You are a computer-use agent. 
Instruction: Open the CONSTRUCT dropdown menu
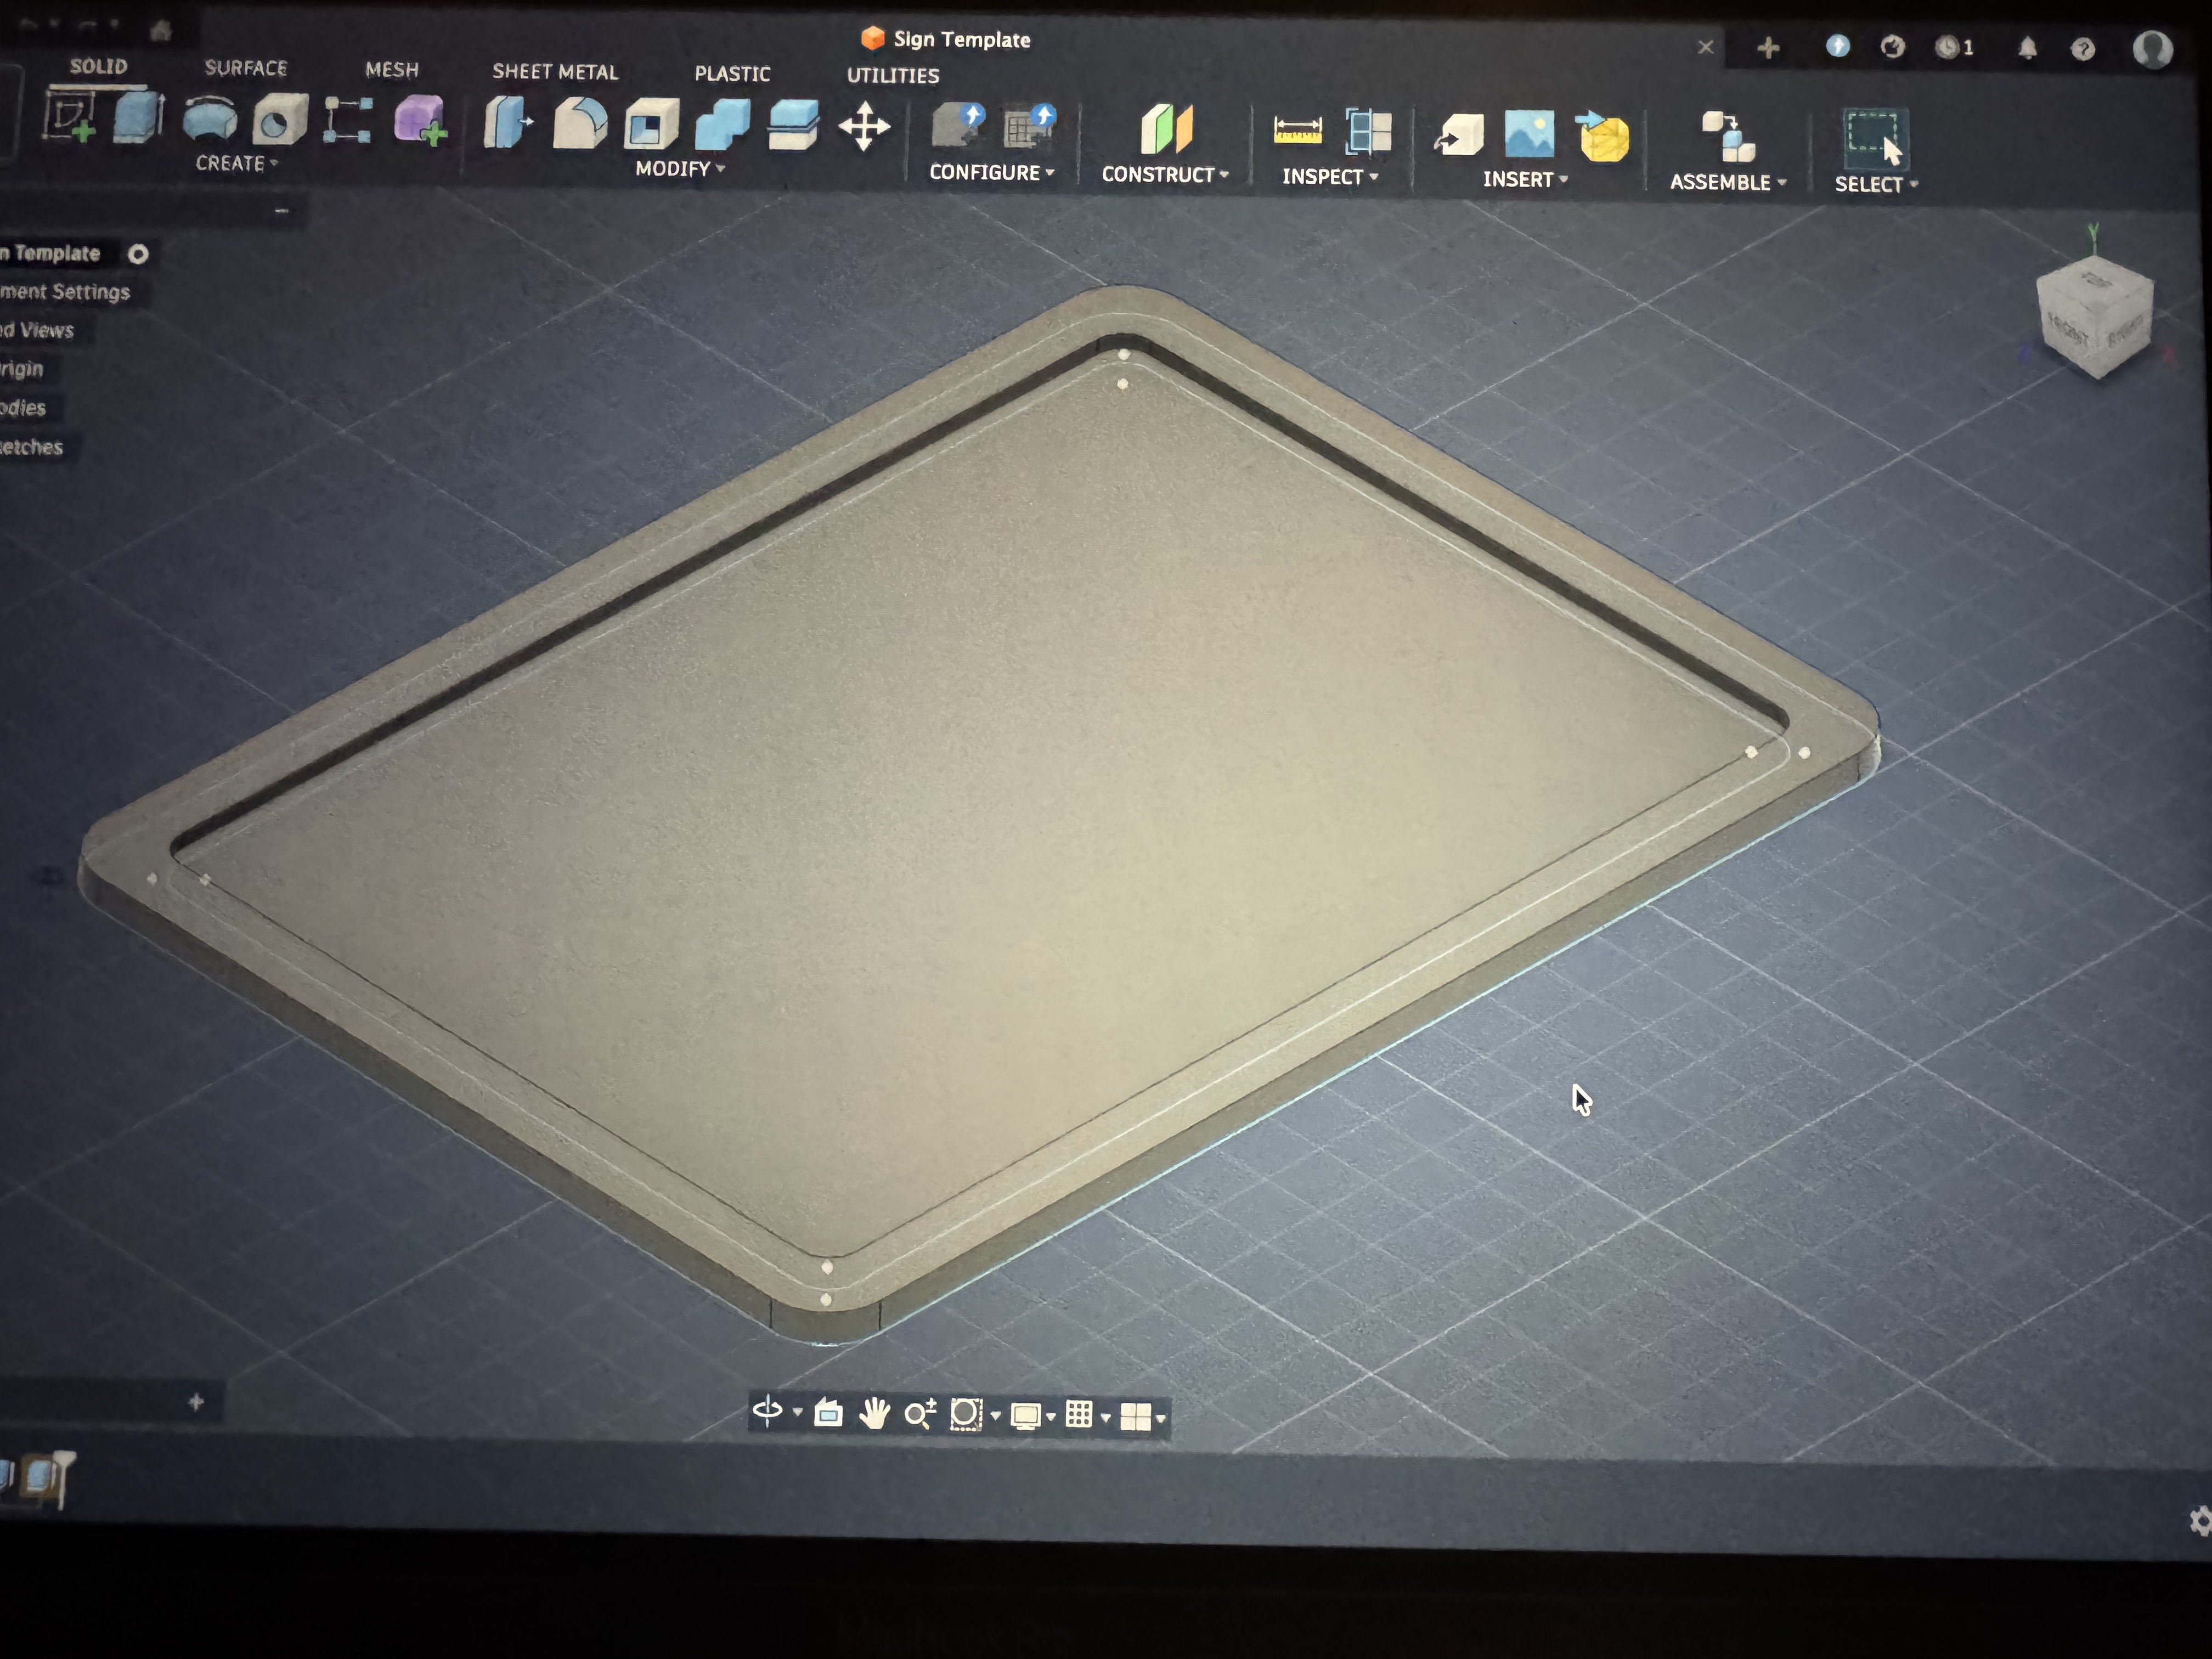(x=1165, y=174)
